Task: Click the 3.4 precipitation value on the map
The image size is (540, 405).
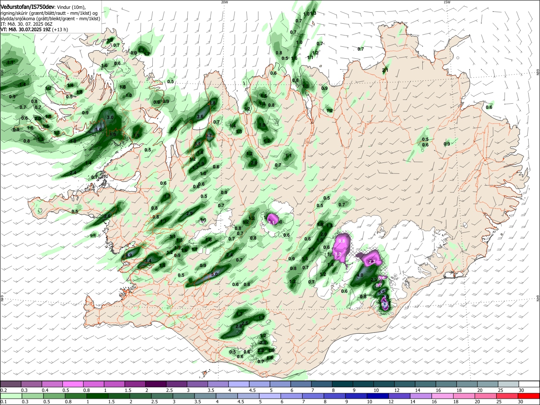Action: click(148, 261)
